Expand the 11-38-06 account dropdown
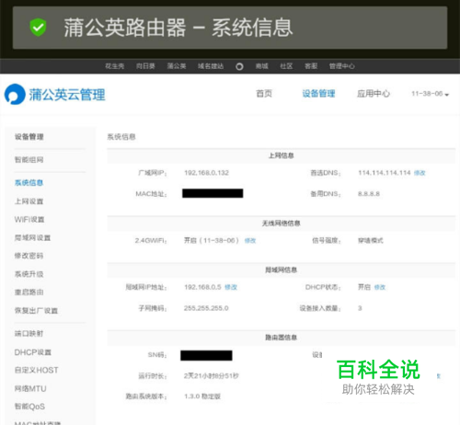Viewport: 460px width, 425px height. (x=430, y=94)
